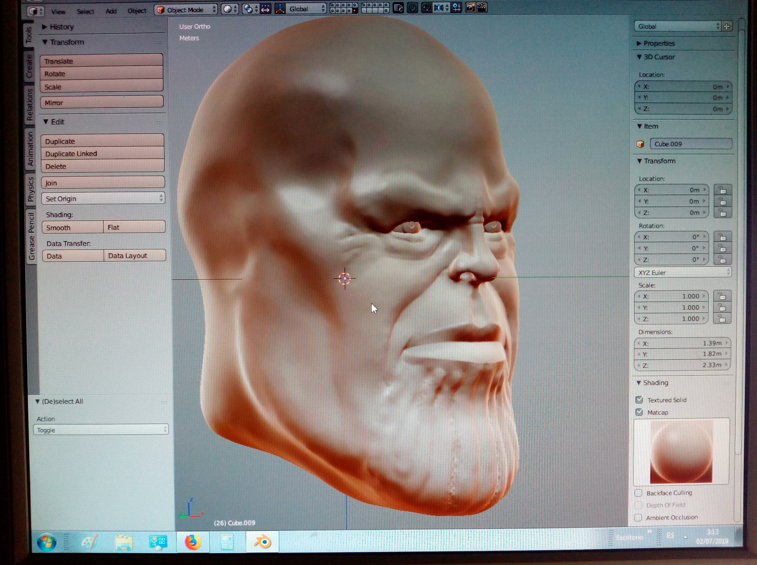Screen dimensions: 757x565
Task: Click the pivot point icon in the header
Action: [x=249, y=9]
